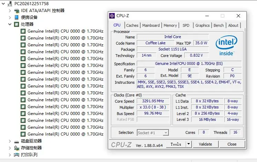Screen dimensions: 257x162
Task: Collapse the 处理器 node
Action: point(10,24)
